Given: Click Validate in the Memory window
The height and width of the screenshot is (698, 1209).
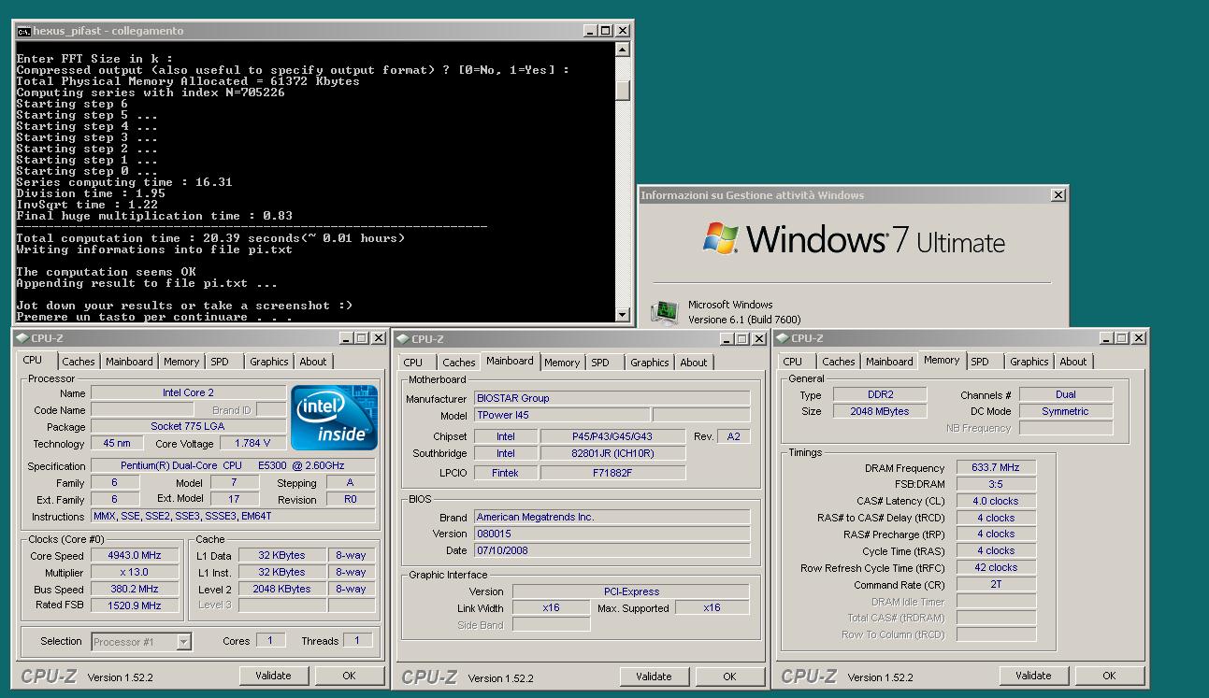Looking at the screenshot, I should (x=1033, y=676).
